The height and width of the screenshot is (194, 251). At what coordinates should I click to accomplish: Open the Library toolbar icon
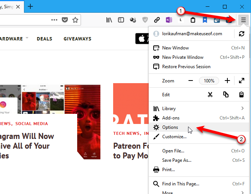tap(109, 20)
